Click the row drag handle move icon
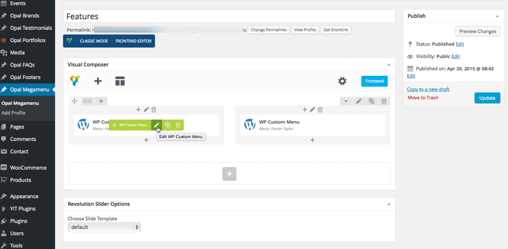 pos(75,101)
